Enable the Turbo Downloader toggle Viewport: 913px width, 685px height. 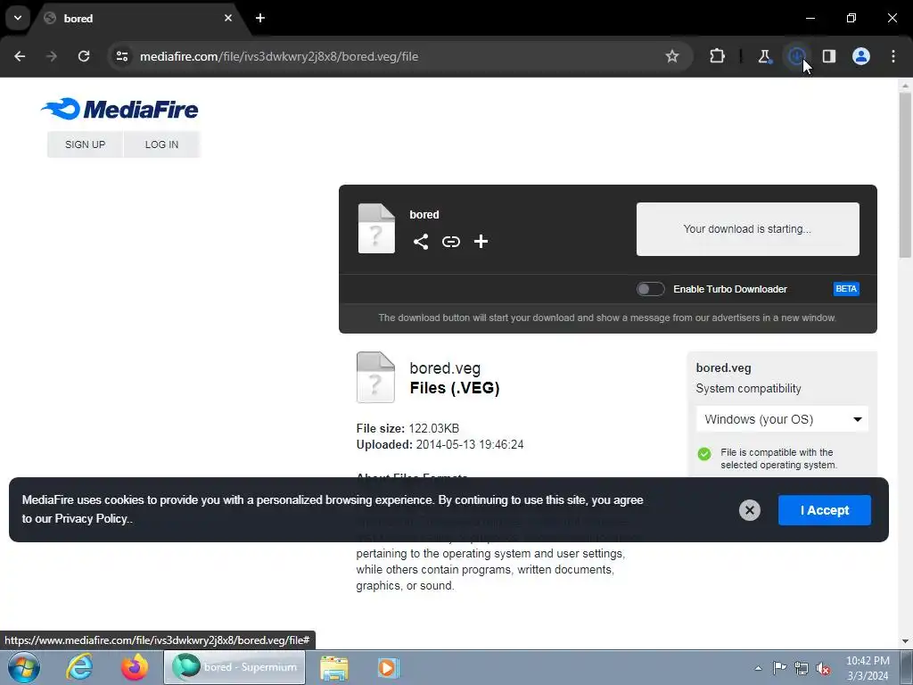coord(650,289)
